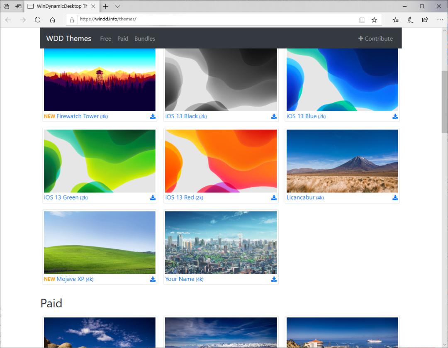
Task: Add this page to favorites with star
Action: pos(374,19)
